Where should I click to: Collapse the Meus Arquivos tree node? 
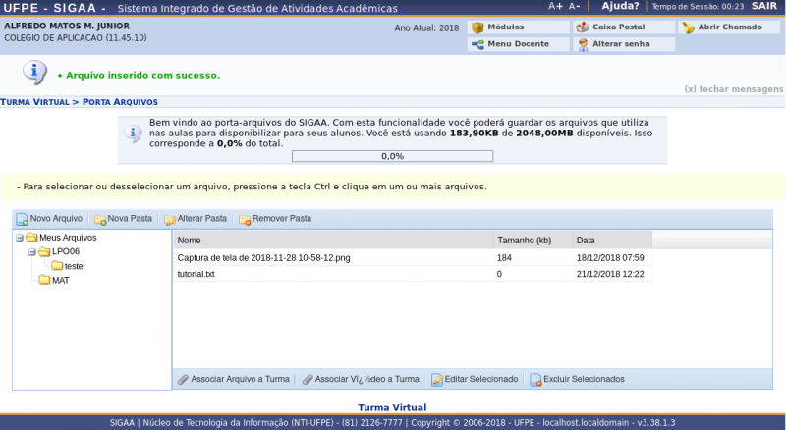click(20, 238)
